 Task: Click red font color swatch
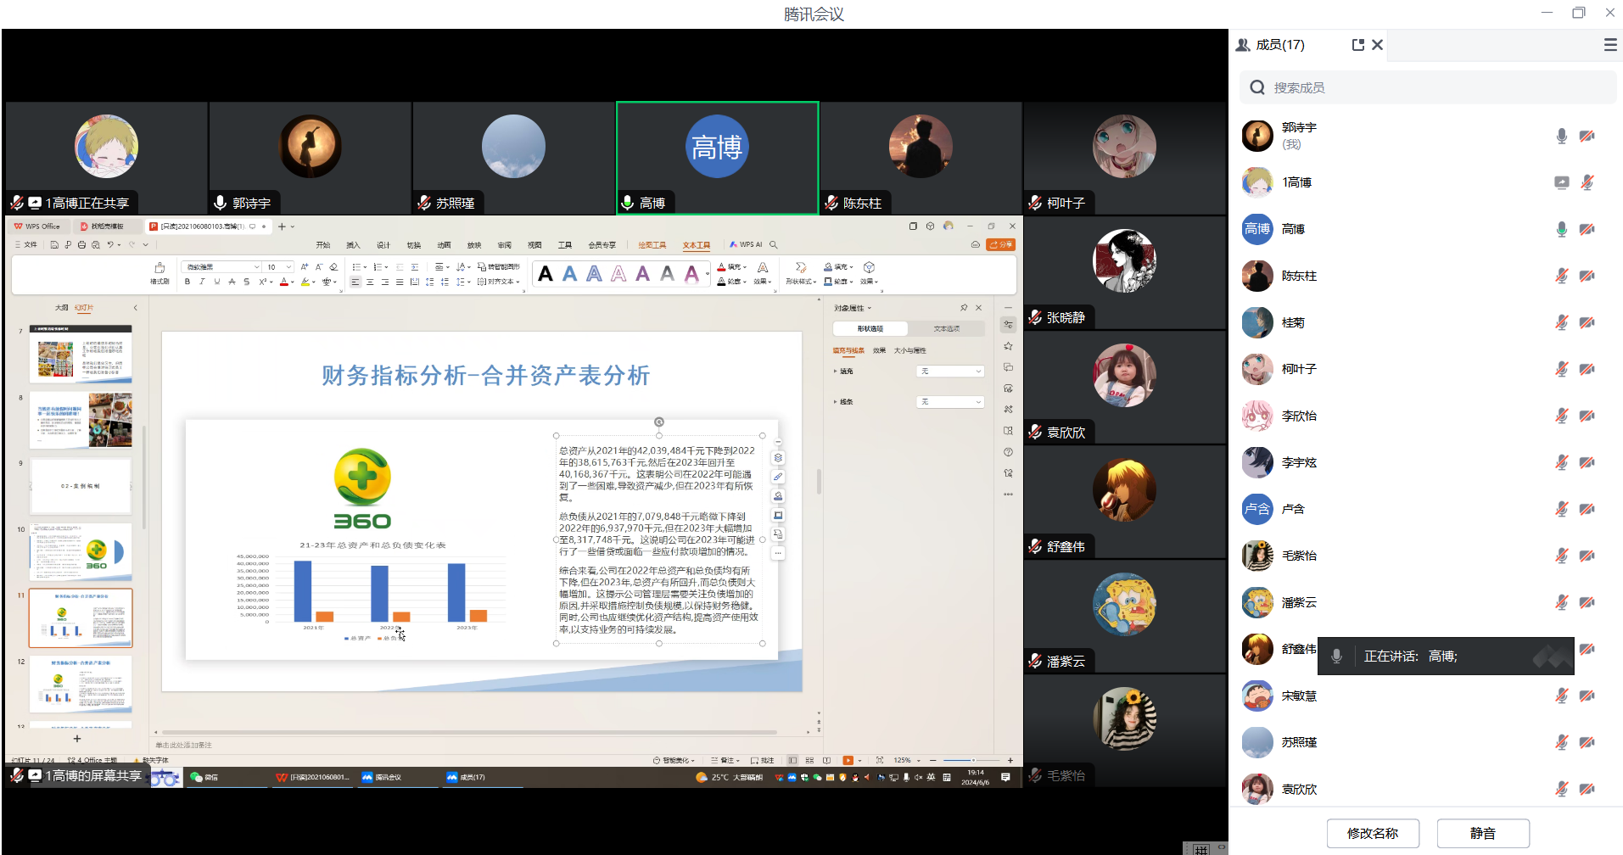(284, 282)
